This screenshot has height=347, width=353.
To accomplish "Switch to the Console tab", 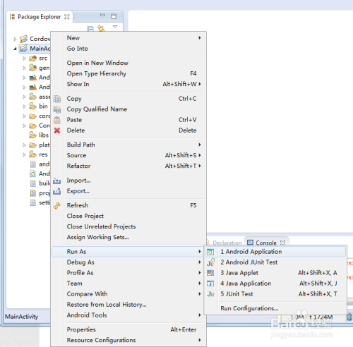I will 266,243.
